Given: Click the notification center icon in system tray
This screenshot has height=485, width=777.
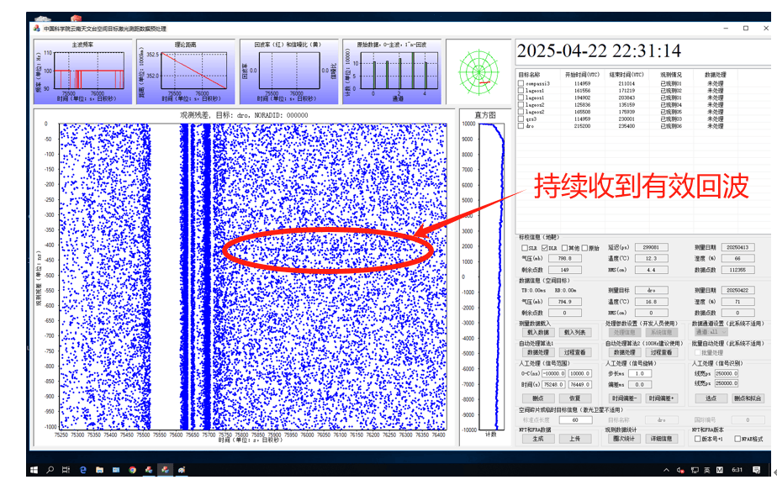Looking at the screenshot, I should tap(757, 469).
